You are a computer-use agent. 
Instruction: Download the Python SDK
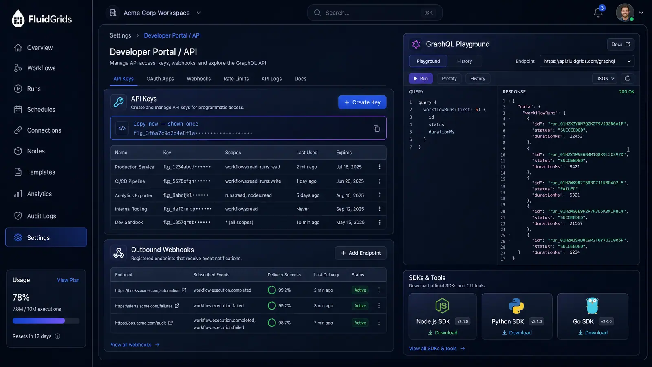coord(517,333)
